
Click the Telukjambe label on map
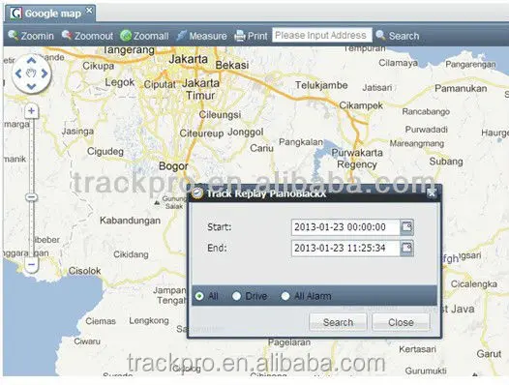(321, 85)
